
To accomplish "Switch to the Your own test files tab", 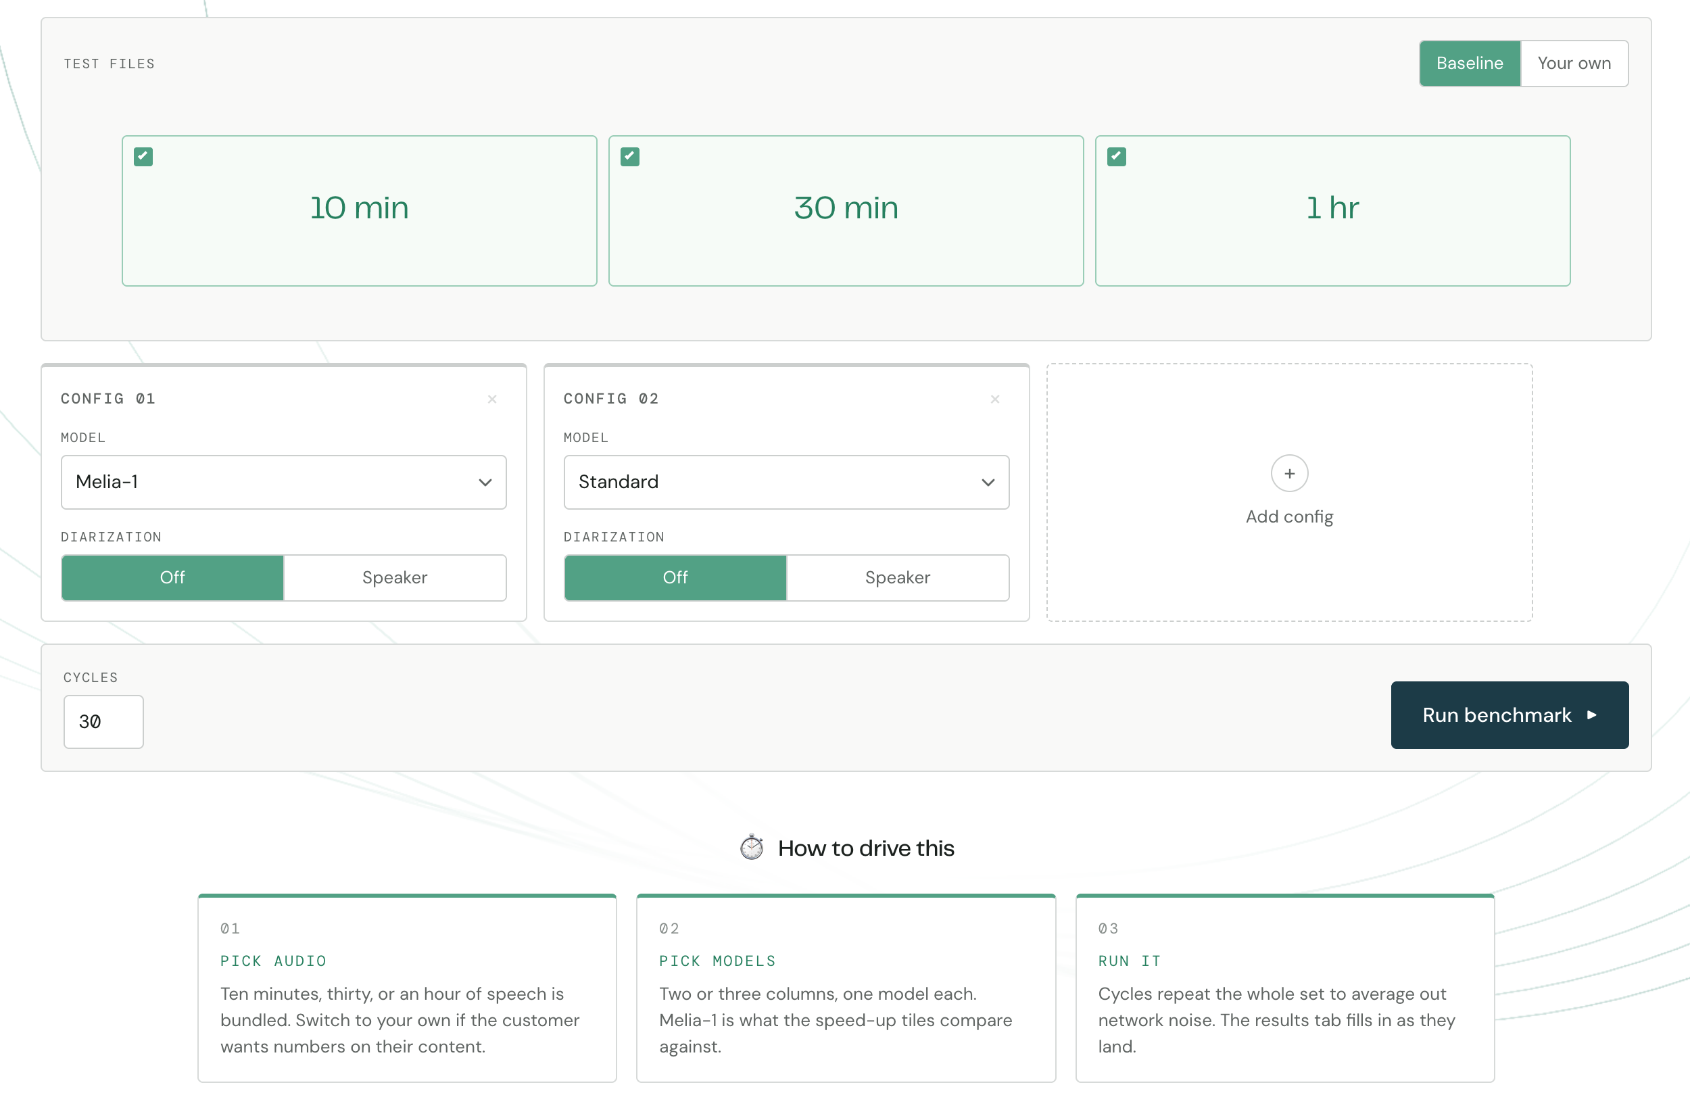I will pyautogui.click(x=1574, y=64).
